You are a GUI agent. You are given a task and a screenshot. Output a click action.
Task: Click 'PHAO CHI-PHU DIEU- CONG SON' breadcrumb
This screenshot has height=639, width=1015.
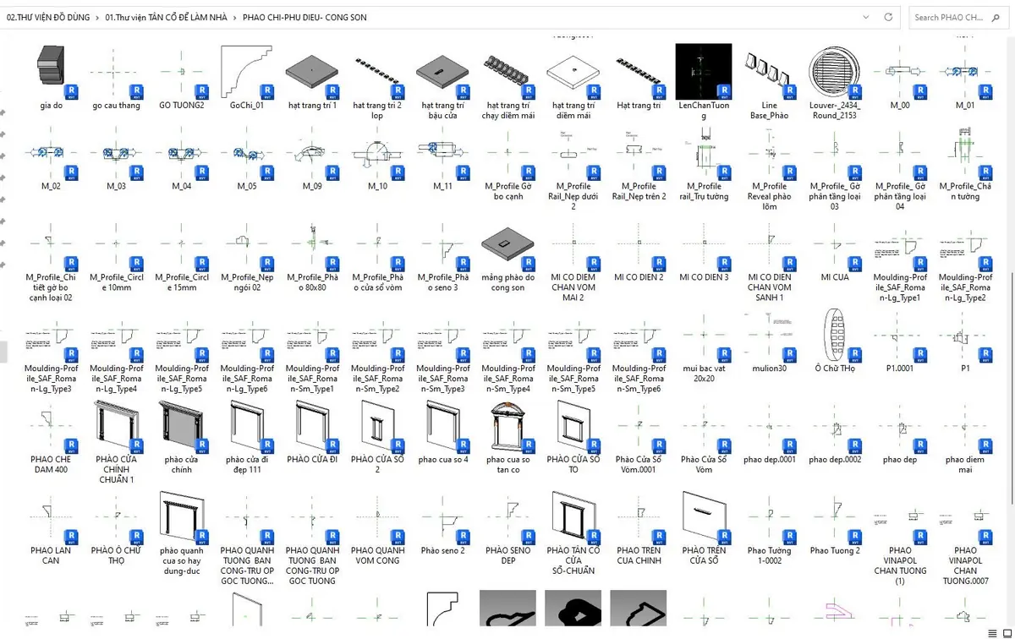coord(304,17)
